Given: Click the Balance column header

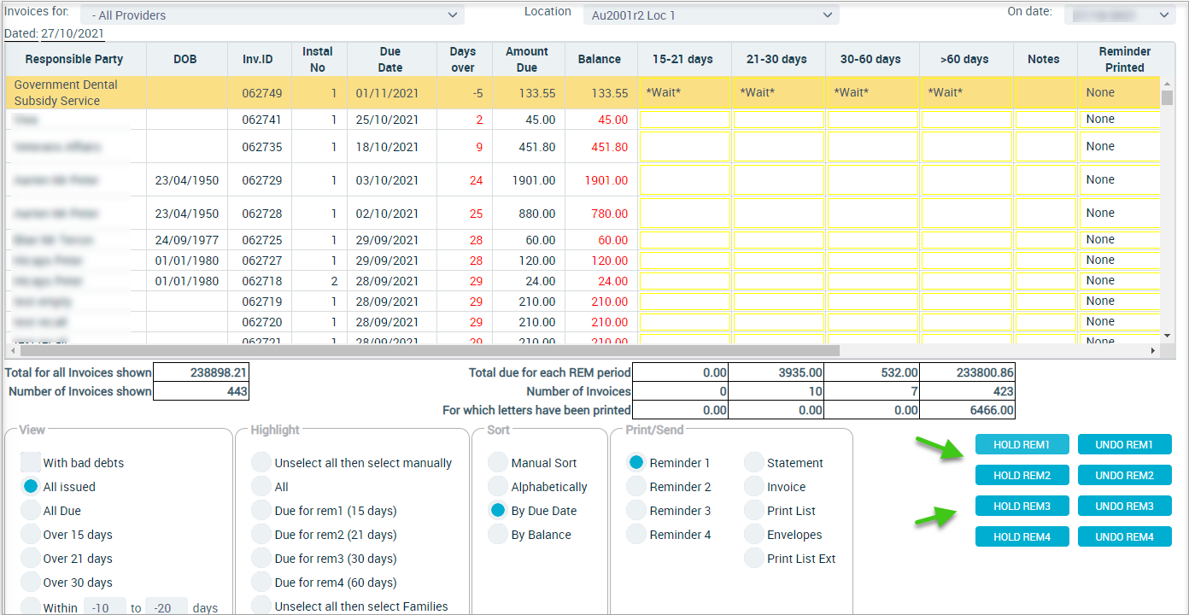Looking at the screenshot, I should tap(600, 59).
